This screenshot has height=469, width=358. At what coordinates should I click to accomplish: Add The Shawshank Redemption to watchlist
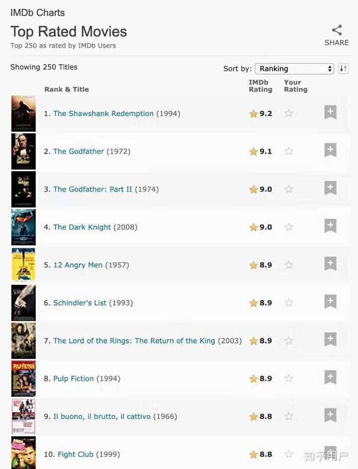click(x=330, y=112)
